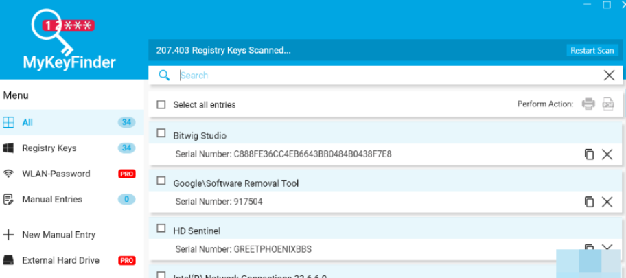The width and height of the screenshot is (626, 278).
Task: Click the Windows icon beside Registry Keys
Action: (x=8, y=148)
